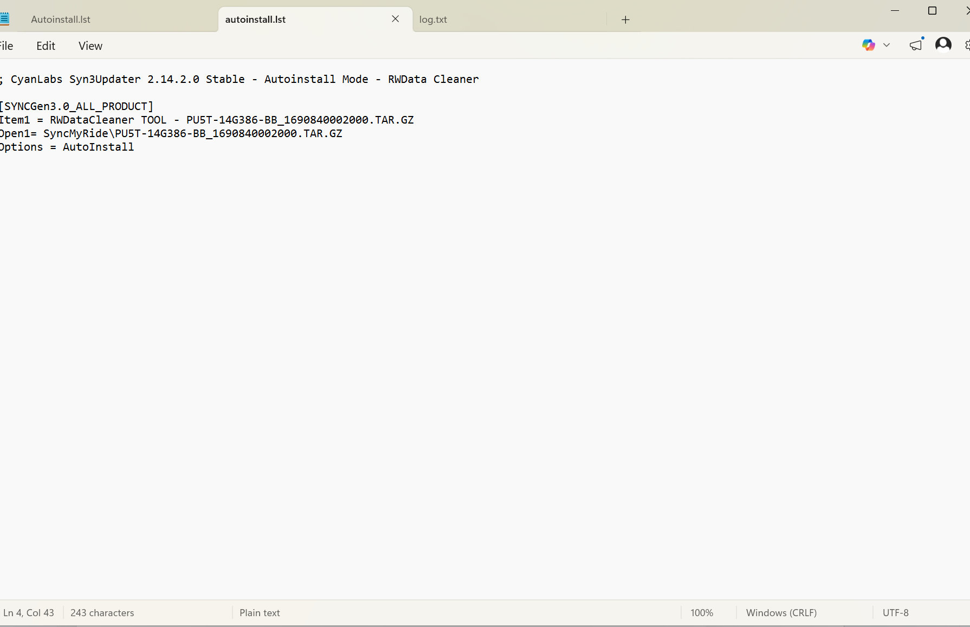This screenshot has width=970, height=627.
Task: Open the feedback megaphone icon
Action: coord(916,45)
